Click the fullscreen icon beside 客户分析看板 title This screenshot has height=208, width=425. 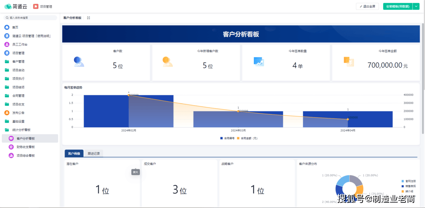pos(89,18)
